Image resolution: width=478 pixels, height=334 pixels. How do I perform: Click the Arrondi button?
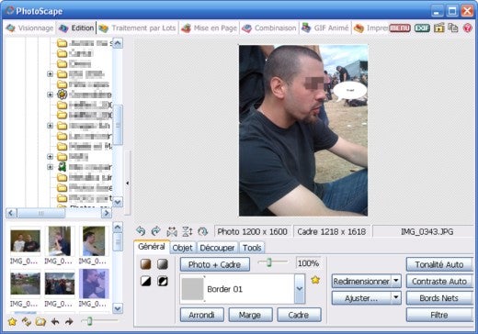(x=201, y=315)
